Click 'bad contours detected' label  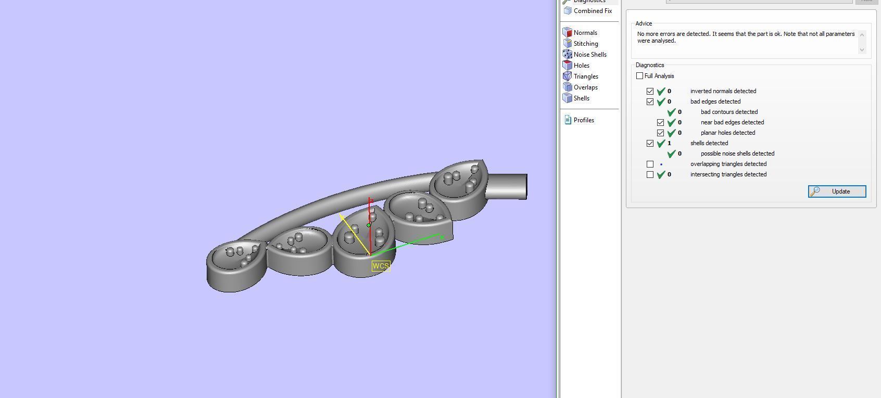click(x=729, y=112)
